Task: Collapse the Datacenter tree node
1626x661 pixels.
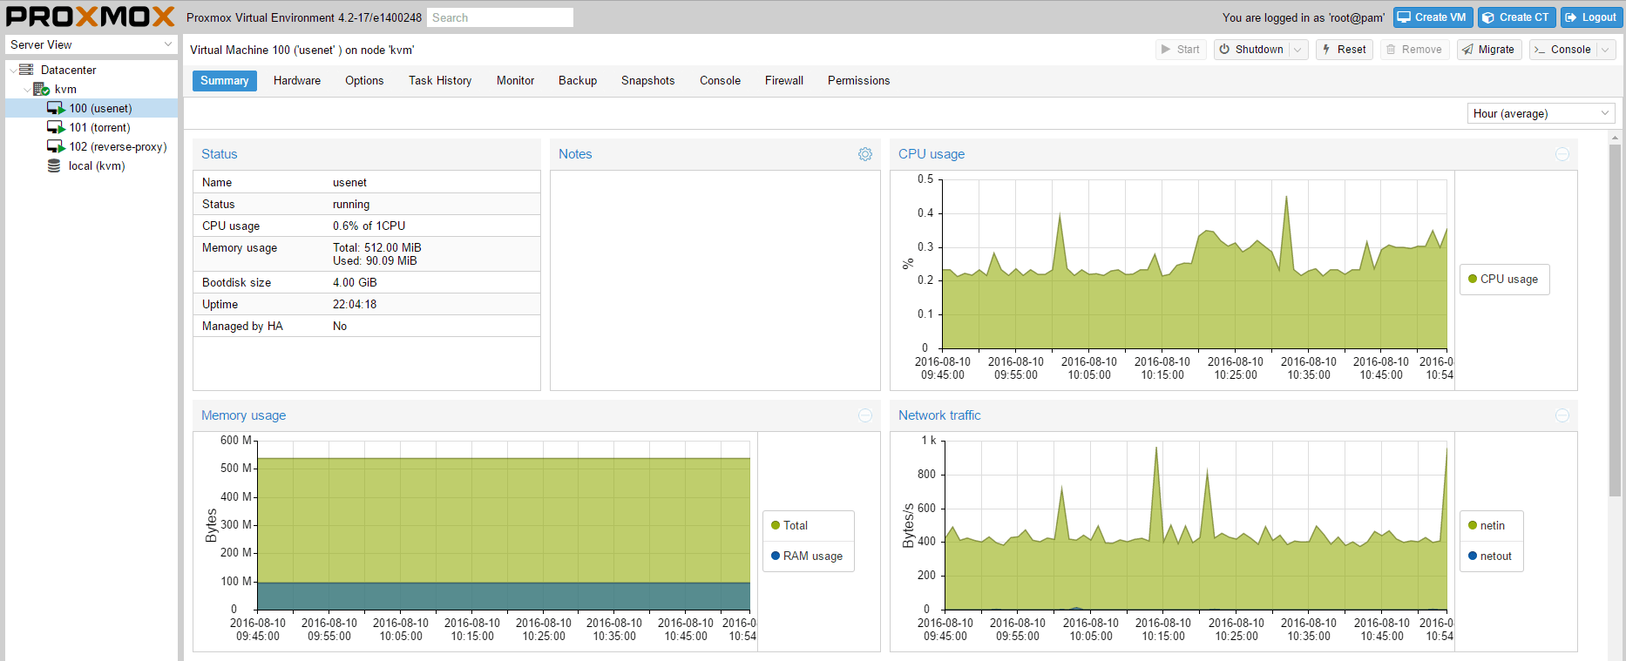Action: click(12, 71)
